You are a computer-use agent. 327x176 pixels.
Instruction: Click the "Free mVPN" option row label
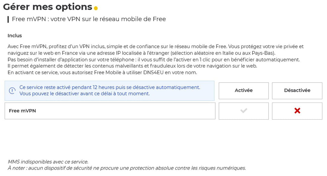(x=22, y=111)
